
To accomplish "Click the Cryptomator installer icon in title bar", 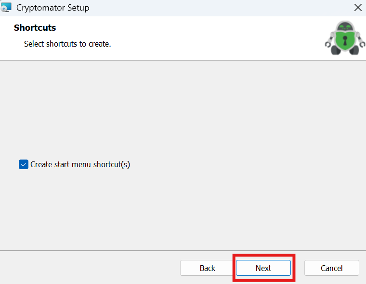I will pyautogui.click(x=6, y=8).
